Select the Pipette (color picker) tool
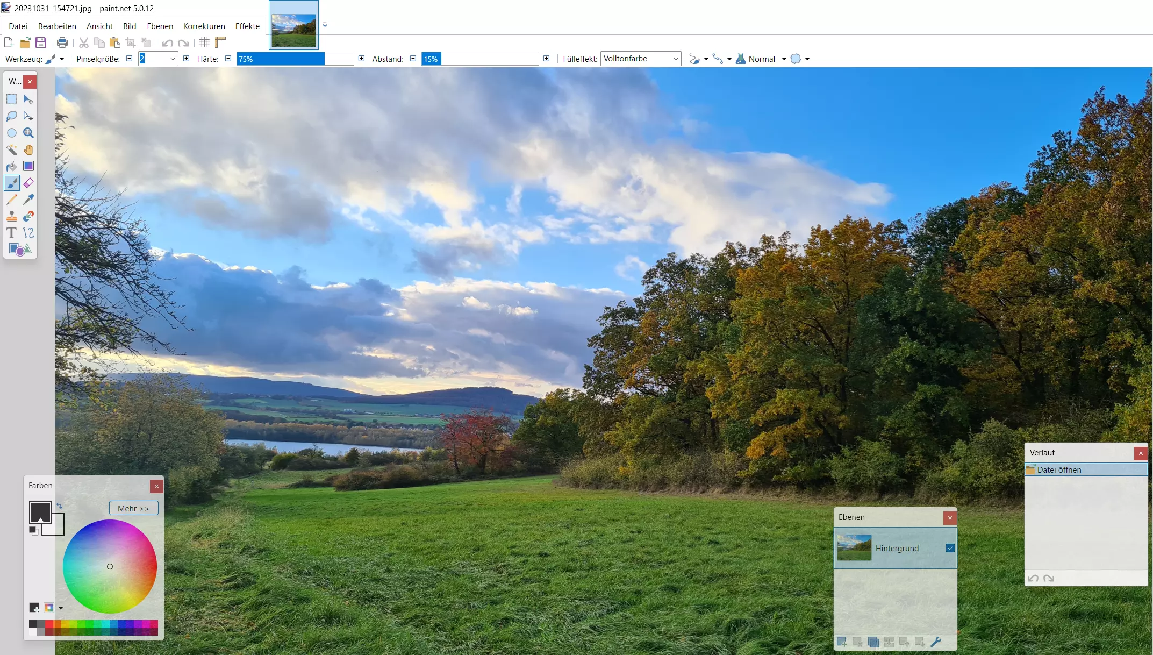 pyautogui.click(x=28, y=200)
